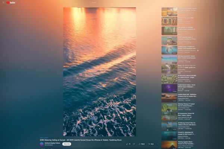Click the Peaceful Underwater Sounds video title

(186, 133)
